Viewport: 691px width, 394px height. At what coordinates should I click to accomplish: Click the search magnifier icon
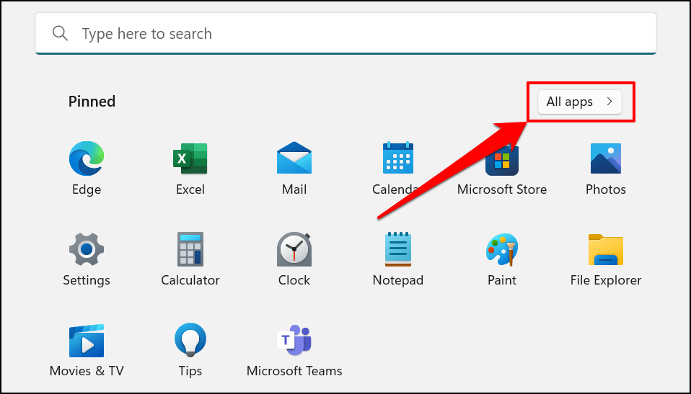(60, 33)
